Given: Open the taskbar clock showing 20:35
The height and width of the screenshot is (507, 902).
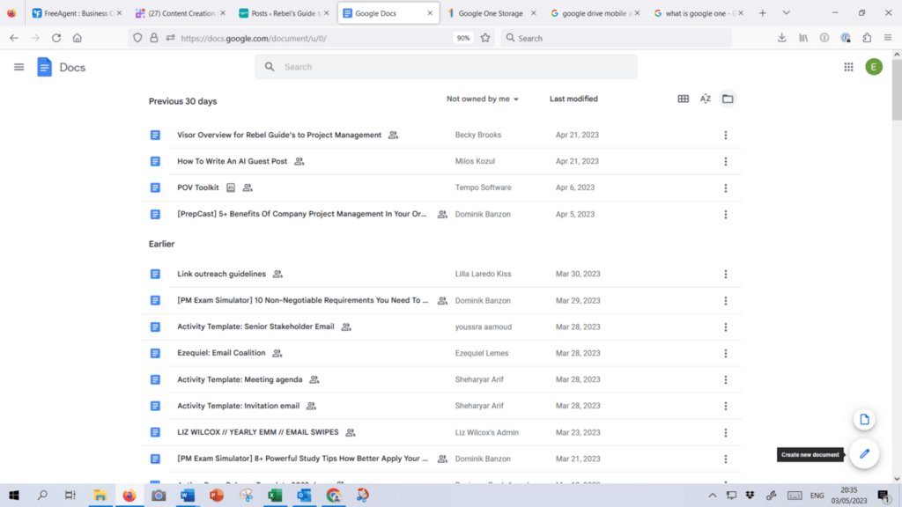Looking at the screenshot, I should tap(849, 495).
